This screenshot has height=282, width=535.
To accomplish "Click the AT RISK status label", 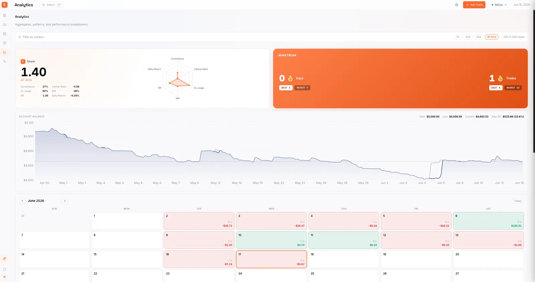I will point(26,80).
